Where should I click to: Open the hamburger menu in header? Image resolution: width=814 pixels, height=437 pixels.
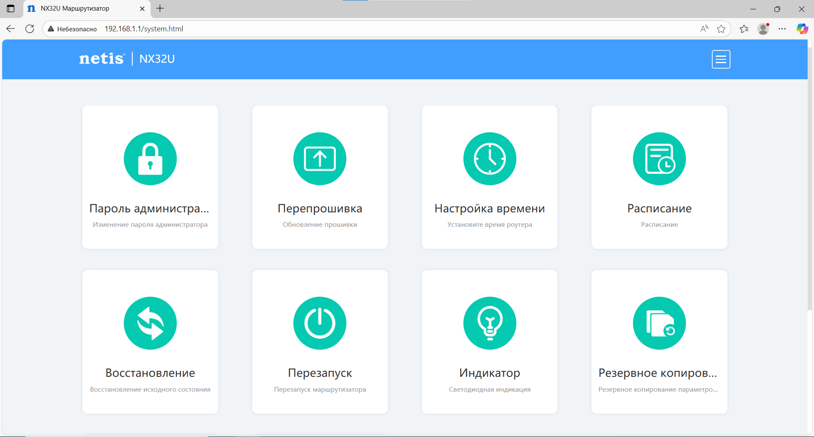coord(721,59)
